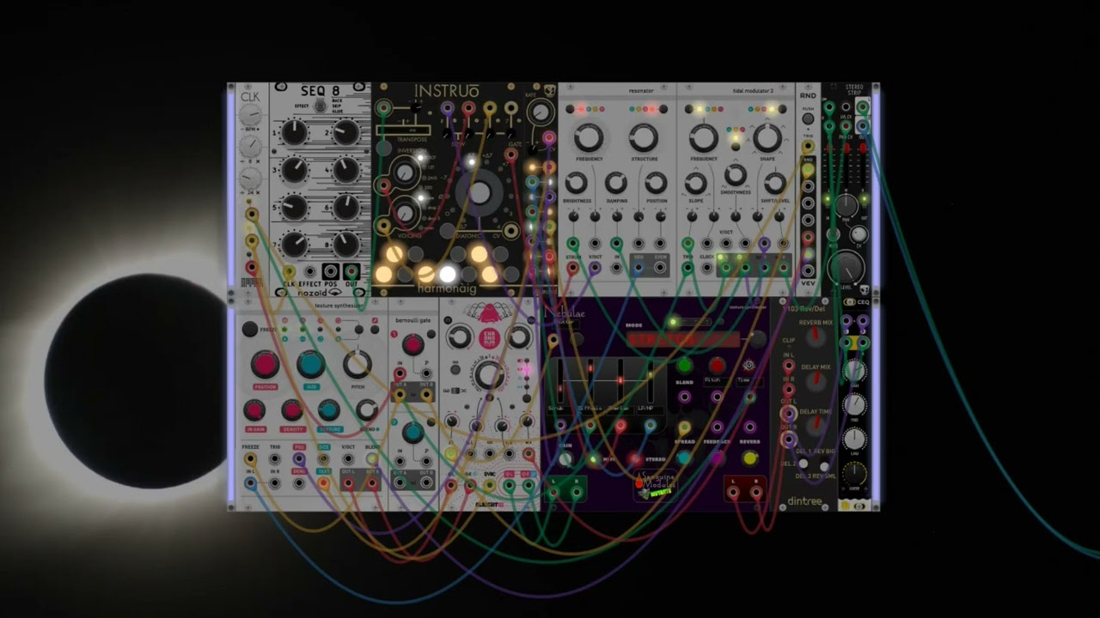Click the tidal modulator TRIG jack

(687, 268)
